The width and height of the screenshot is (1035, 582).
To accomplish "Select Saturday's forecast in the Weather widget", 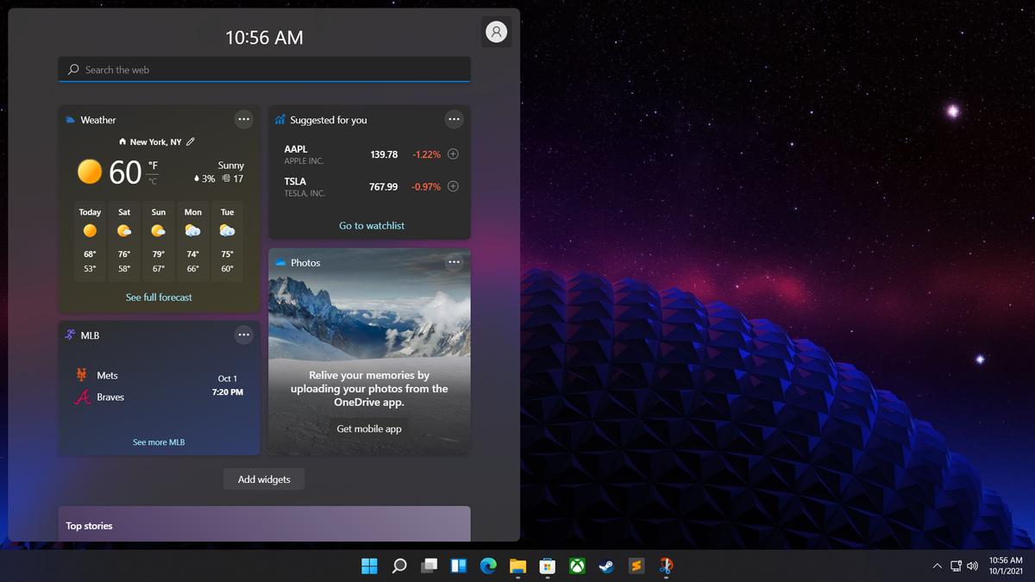I will tap(123, 240).
